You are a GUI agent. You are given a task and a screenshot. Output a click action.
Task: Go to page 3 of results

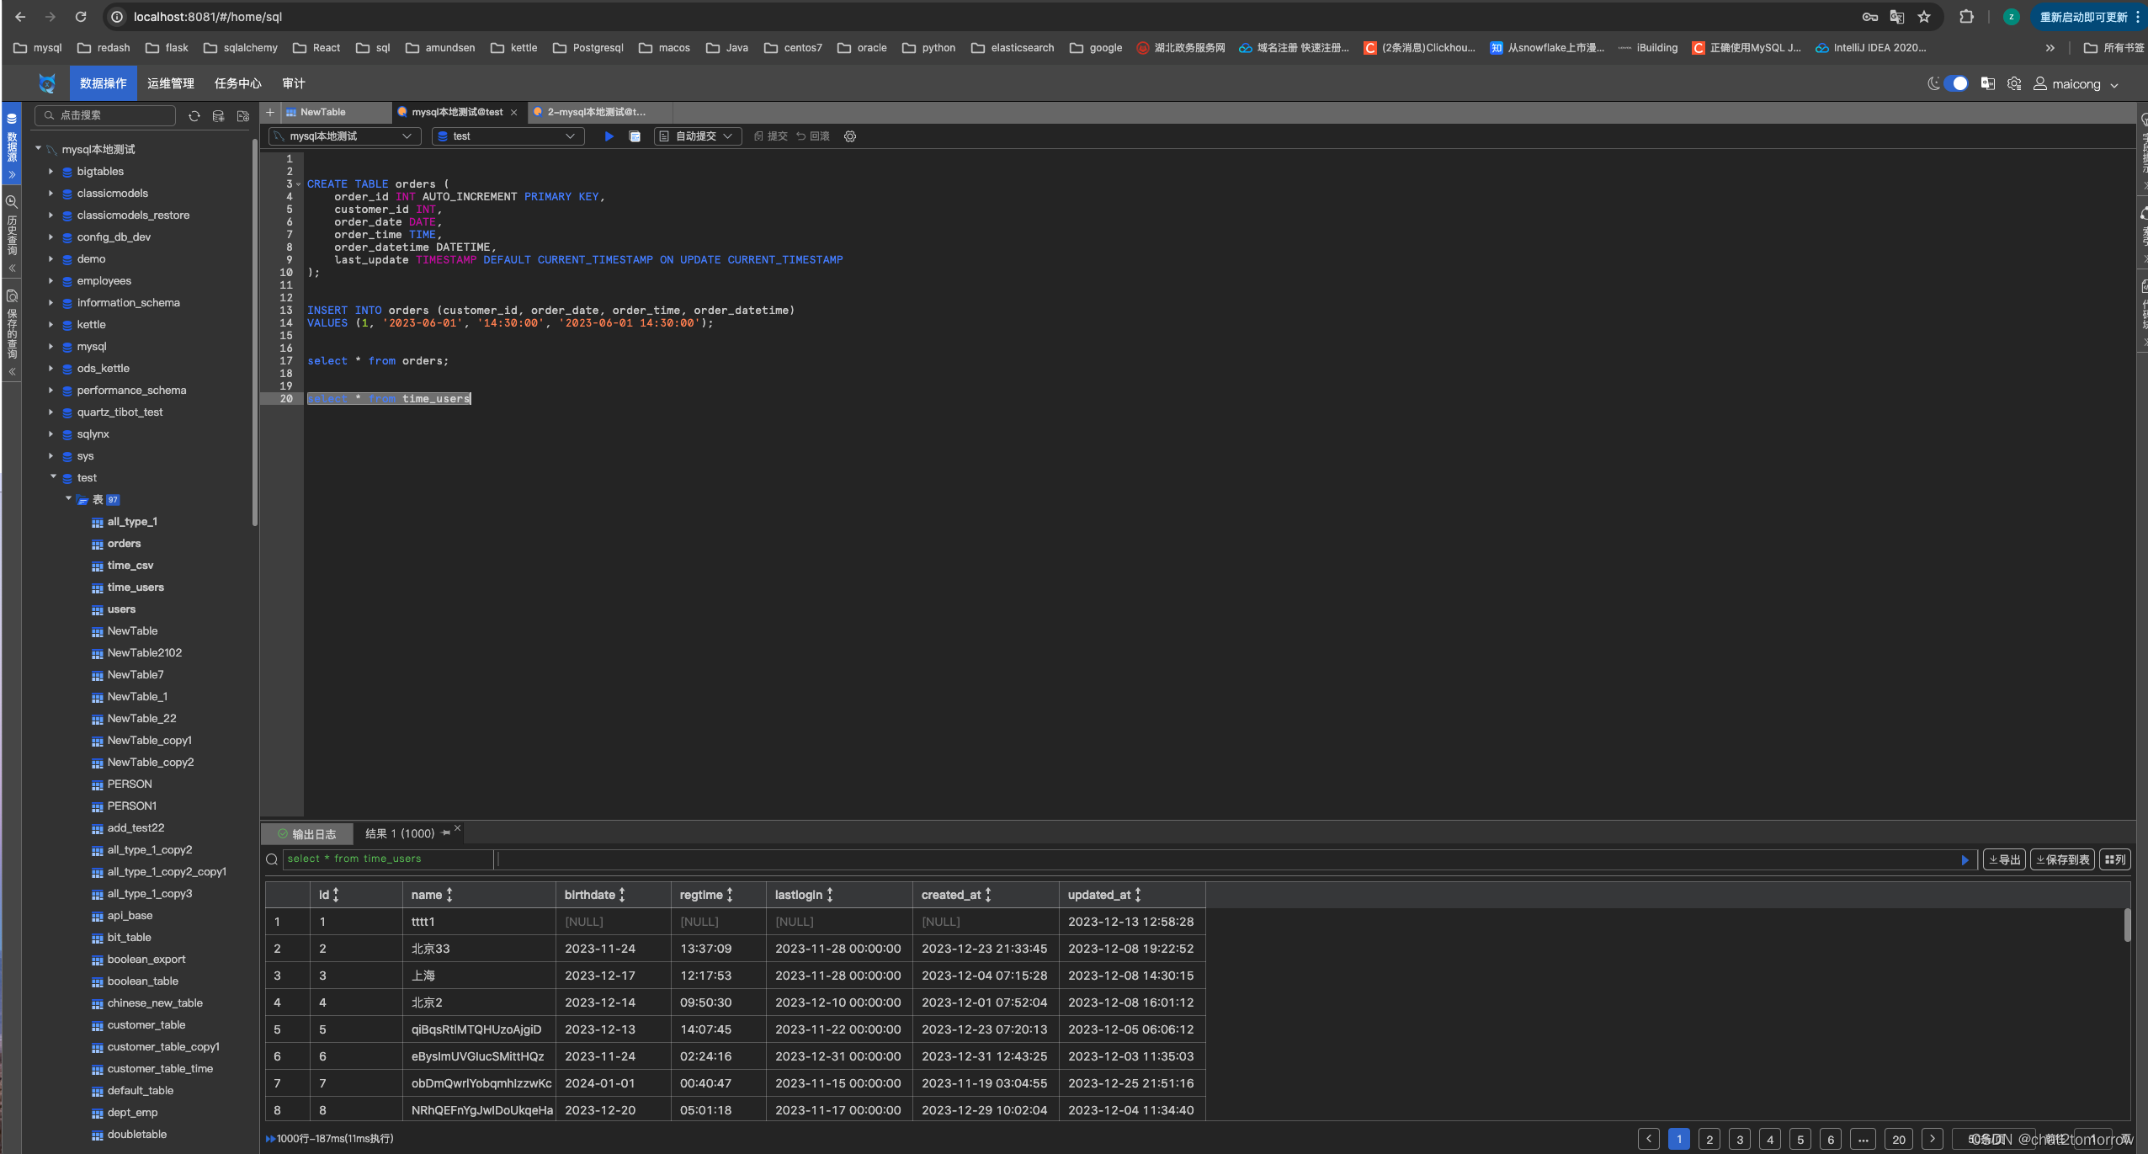point(1740,1140)
